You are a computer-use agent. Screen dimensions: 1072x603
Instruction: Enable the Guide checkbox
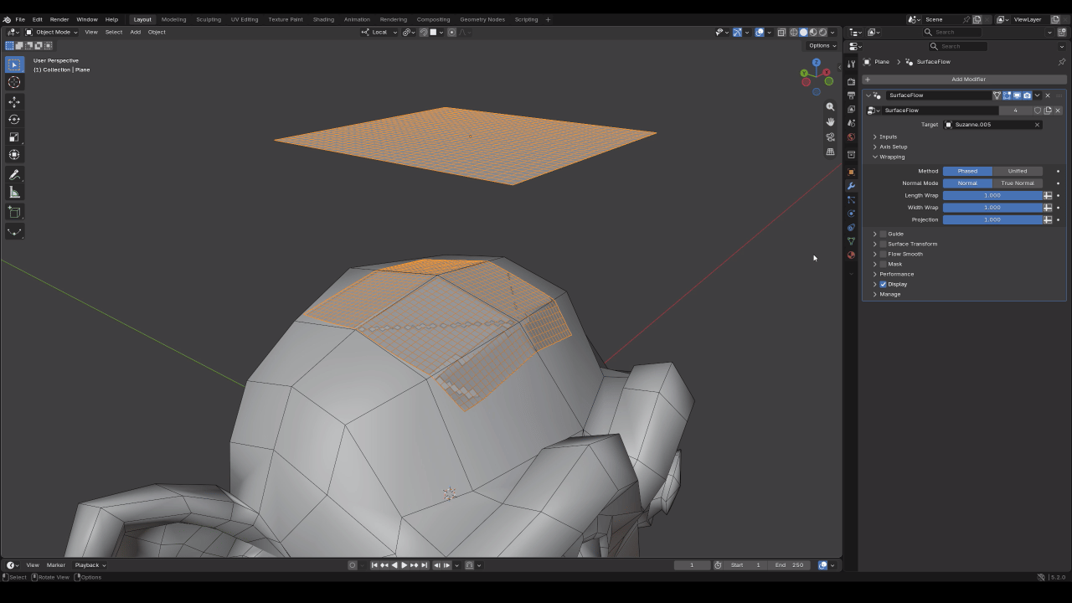coord(883,234)
